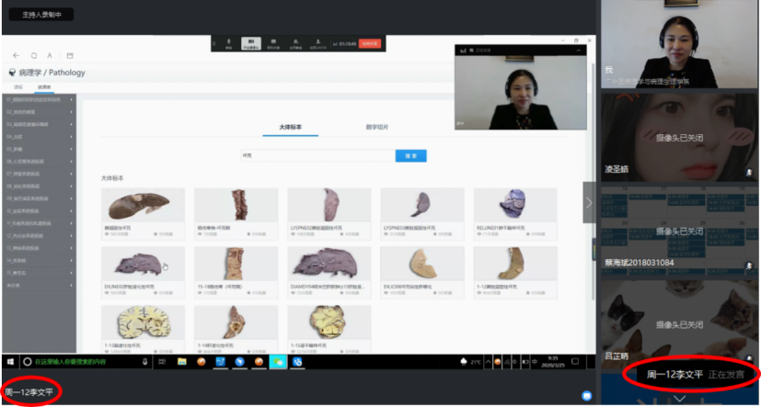
Task: Click the page refresh icon
Action: point(34,55)
